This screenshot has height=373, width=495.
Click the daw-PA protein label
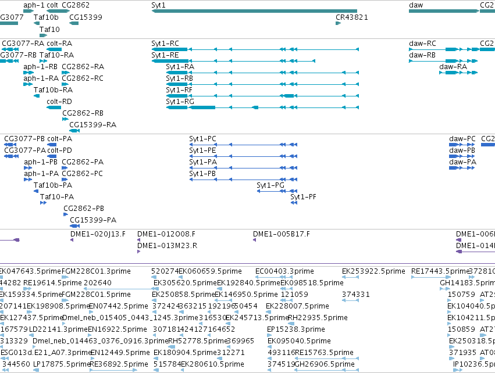462,162
